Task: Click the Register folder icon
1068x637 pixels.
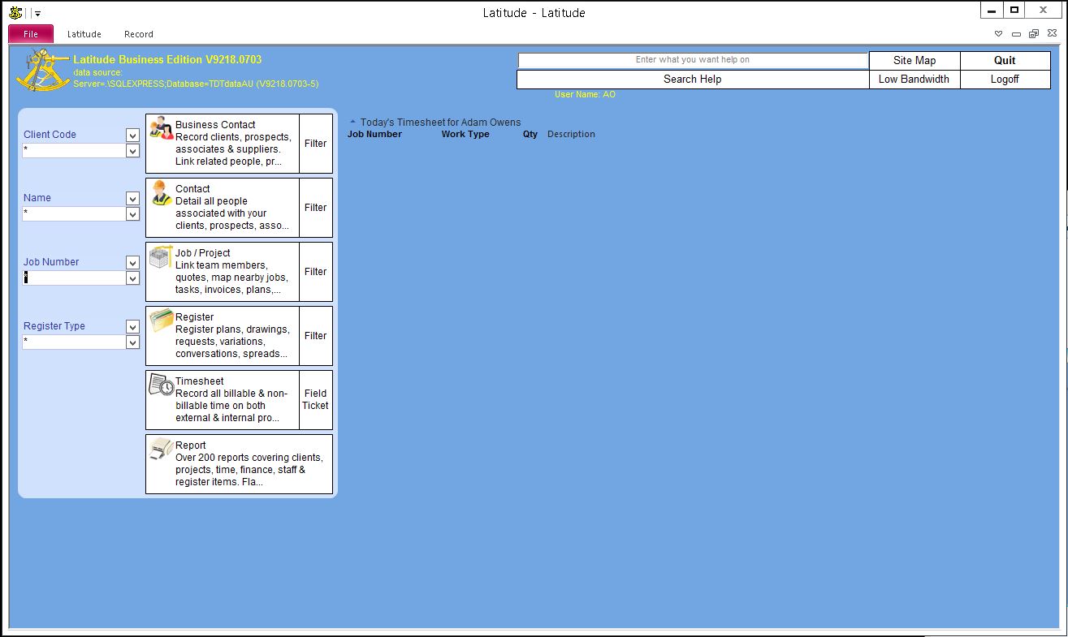Action: (162, 321)
